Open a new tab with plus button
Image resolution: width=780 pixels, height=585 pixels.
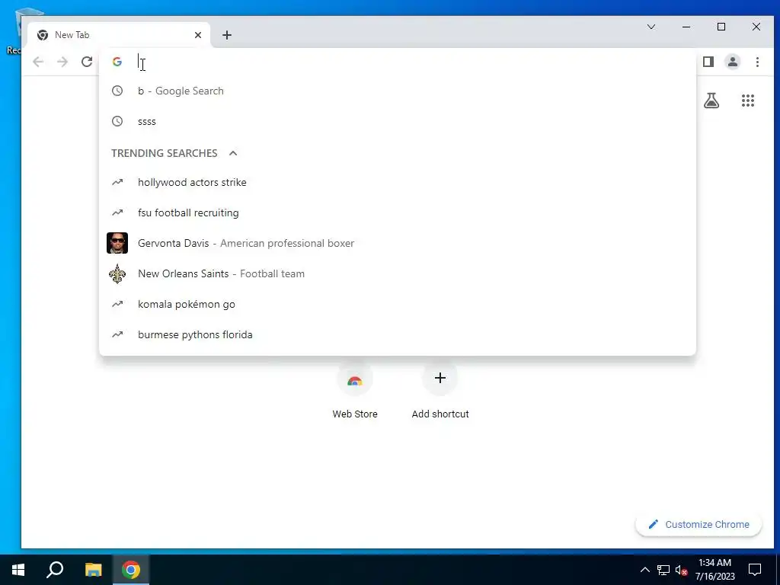(227, 35)
